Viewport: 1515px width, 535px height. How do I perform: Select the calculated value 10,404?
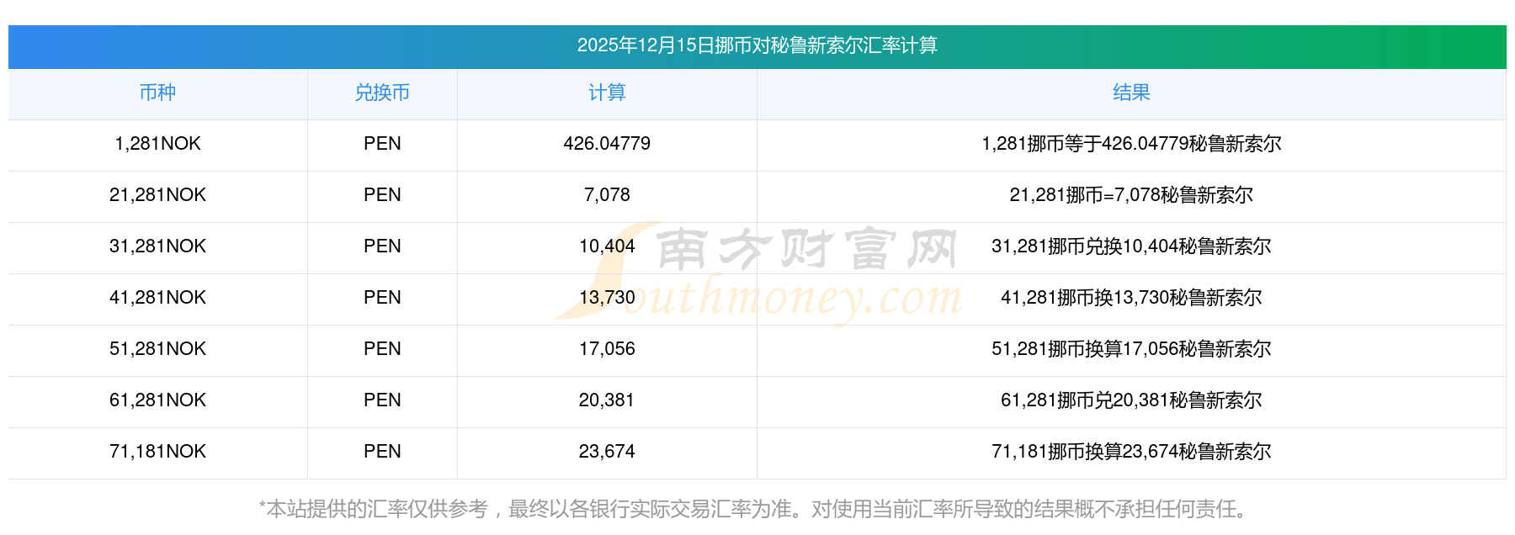(607, 246)
